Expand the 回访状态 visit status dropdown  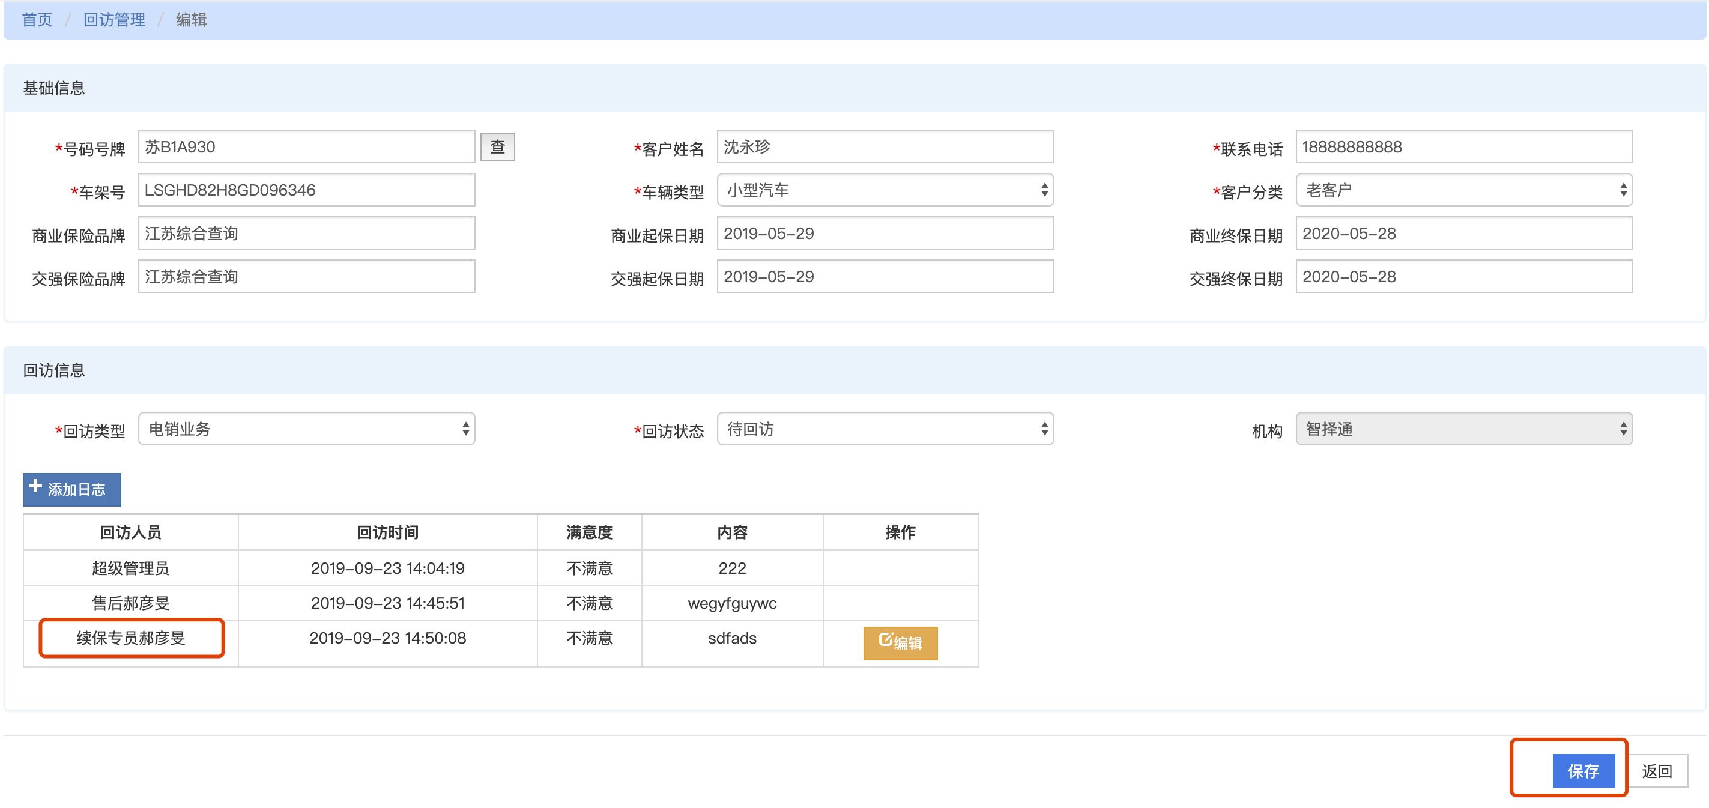click(x=885, y=429)
